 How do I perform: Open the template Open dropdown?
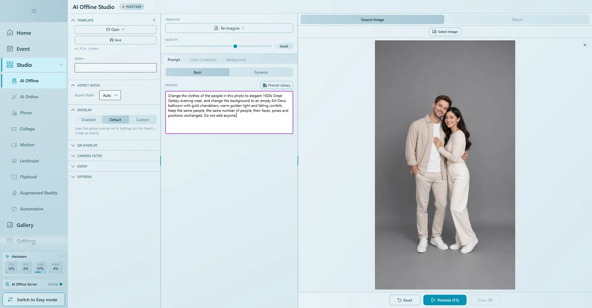click(115, 30)
